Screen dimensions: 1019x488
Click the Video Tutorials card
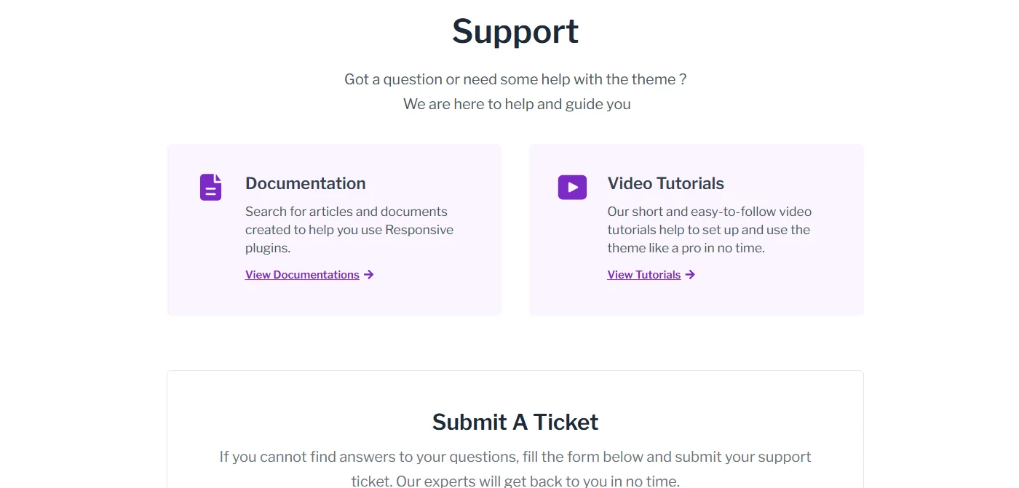click(697, 229)
